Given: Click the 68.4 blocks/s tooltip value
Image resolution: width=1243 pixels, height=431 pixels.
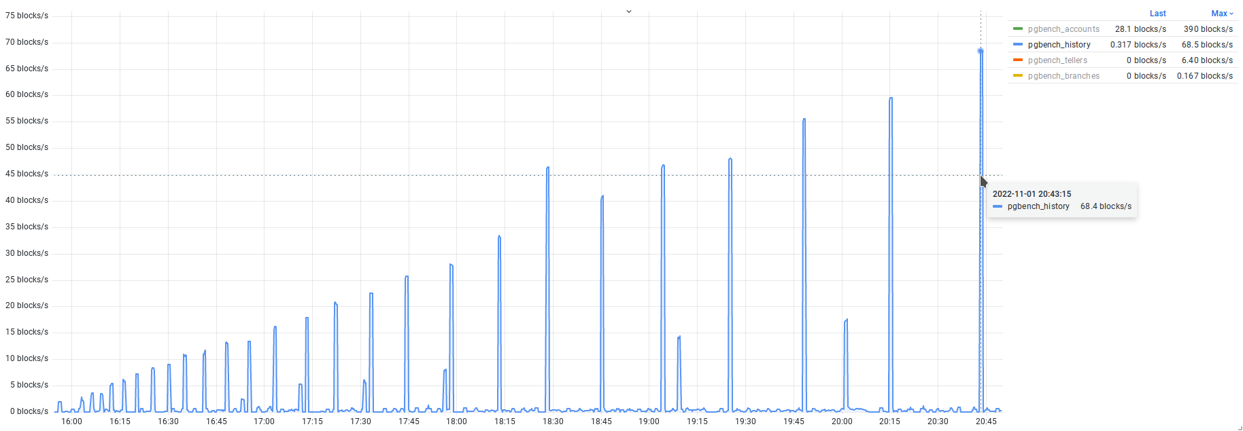Looking at the screenshot, I should pyautogui.click(x=1106, y=206).
